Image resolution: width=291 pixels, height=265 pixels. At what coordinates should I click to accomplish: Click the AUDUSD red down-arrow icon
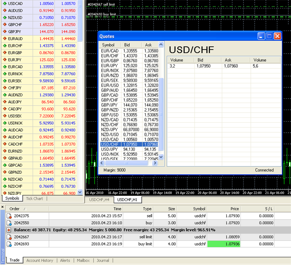[x=5, y=11]
